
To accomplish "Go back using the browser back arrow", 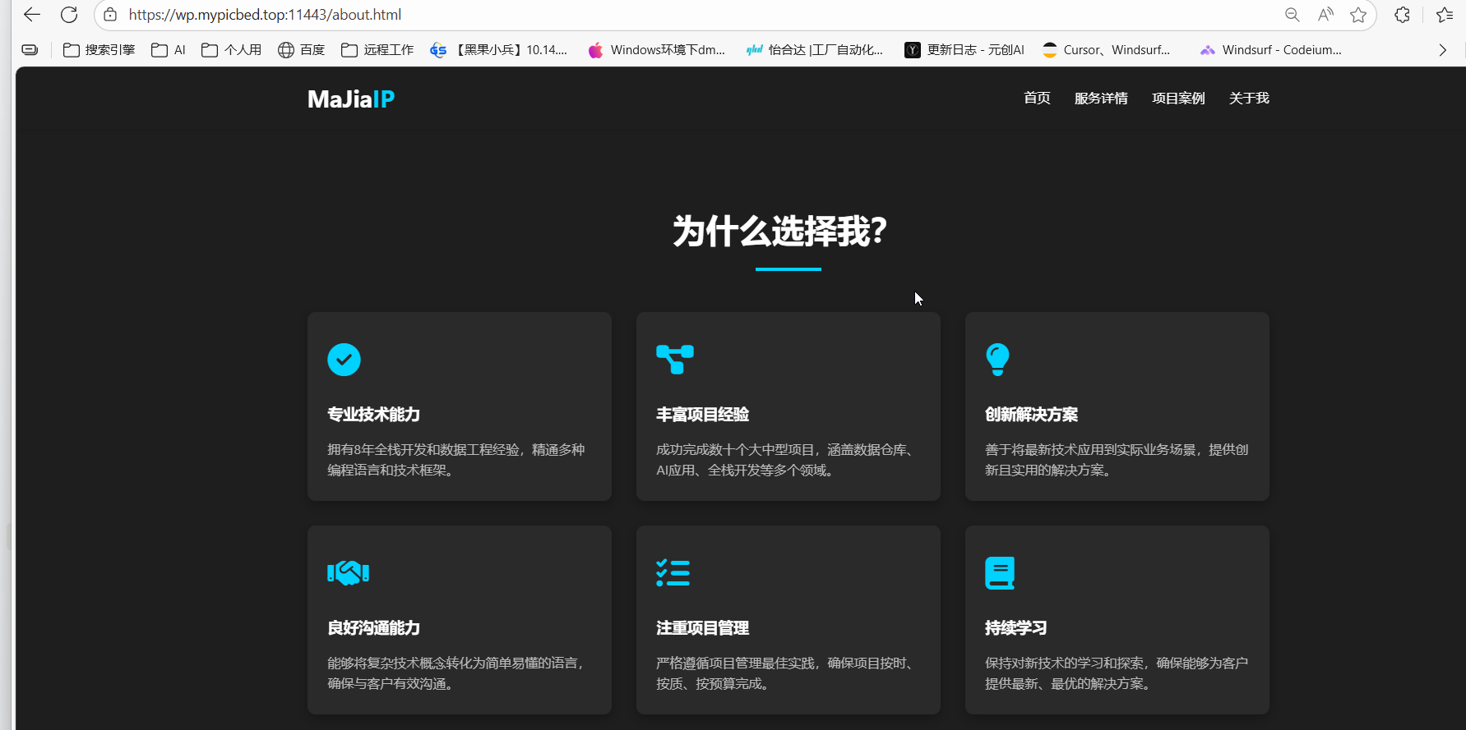I will [32, 15].
